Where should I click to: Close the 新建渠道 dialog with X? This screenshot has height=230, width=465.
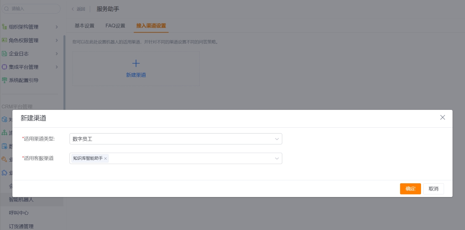[x=442, y=117]
